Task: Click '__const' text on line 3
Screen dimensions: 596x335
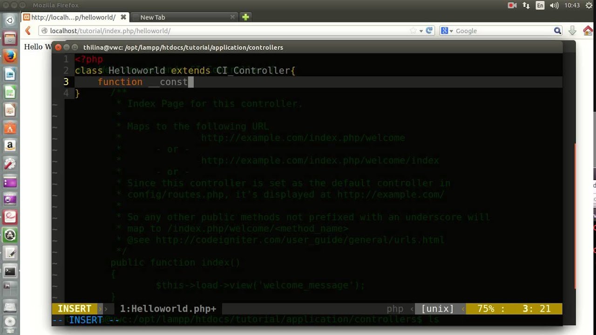Action: (x=168, y=82)
